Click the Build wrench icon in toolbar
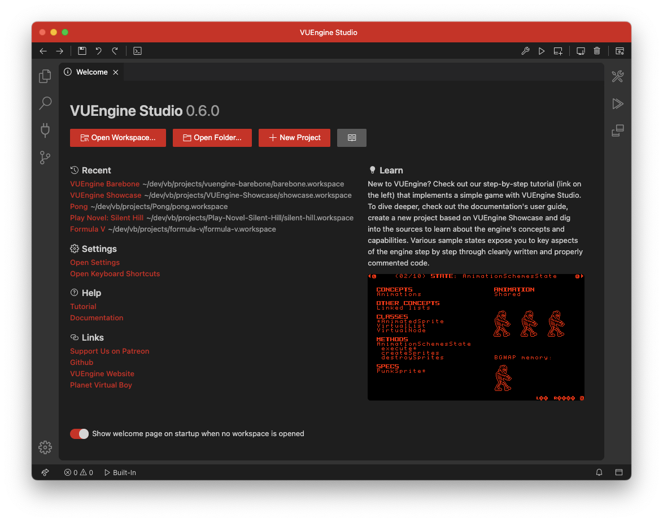 525,51
